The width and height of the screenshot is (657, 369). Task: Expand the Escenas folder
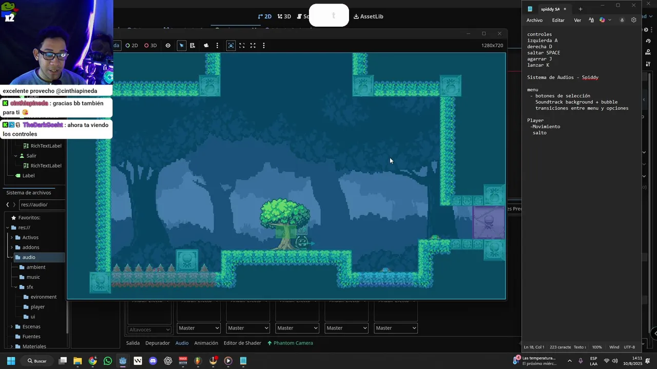(x=12, y=327)
